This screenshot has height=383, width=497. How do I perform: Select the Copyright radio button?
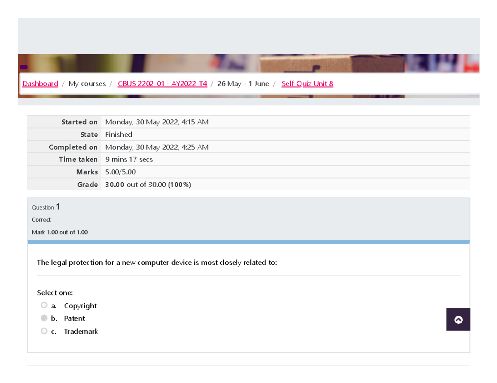pyautogui.click(x=44, y=305)
